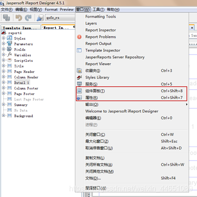Click the Undo arrow icon
The height and width of the screenshot is (197, 197).
(x=19, y=18)
